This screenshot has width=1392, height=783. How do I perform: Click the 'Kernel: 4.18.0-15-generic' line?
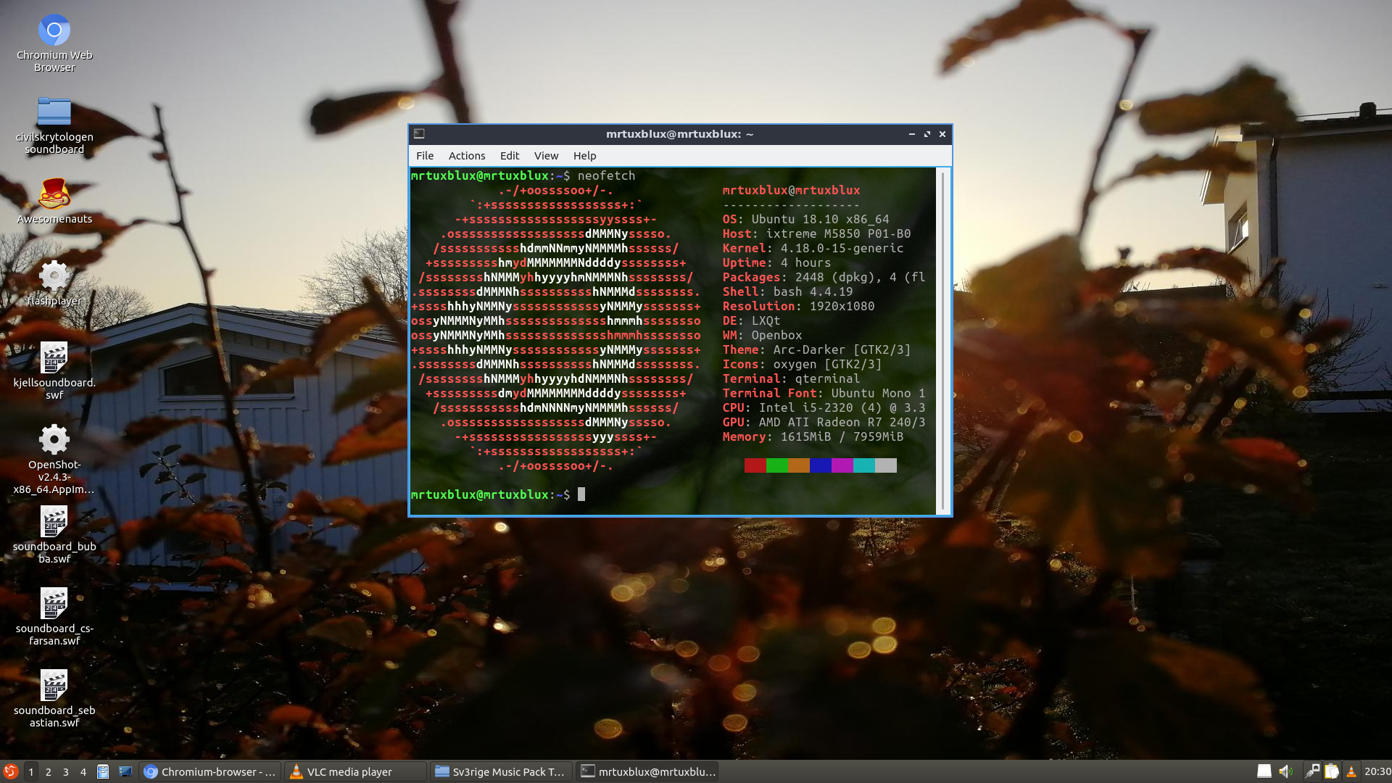tap(813, 248)
